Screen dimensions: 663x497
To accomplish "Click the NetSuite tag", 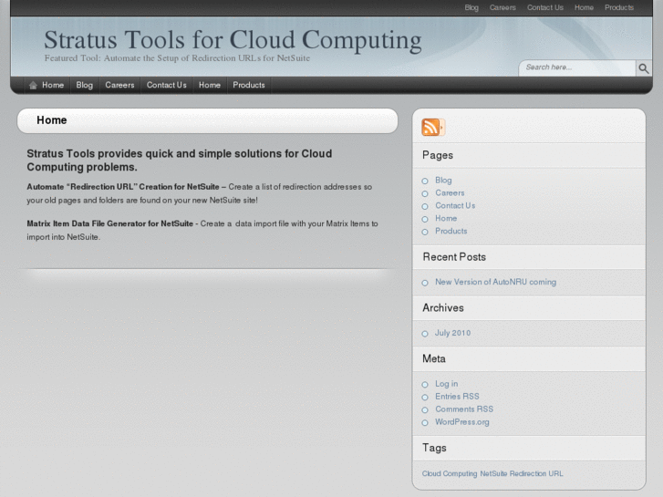I will [493, 473].
